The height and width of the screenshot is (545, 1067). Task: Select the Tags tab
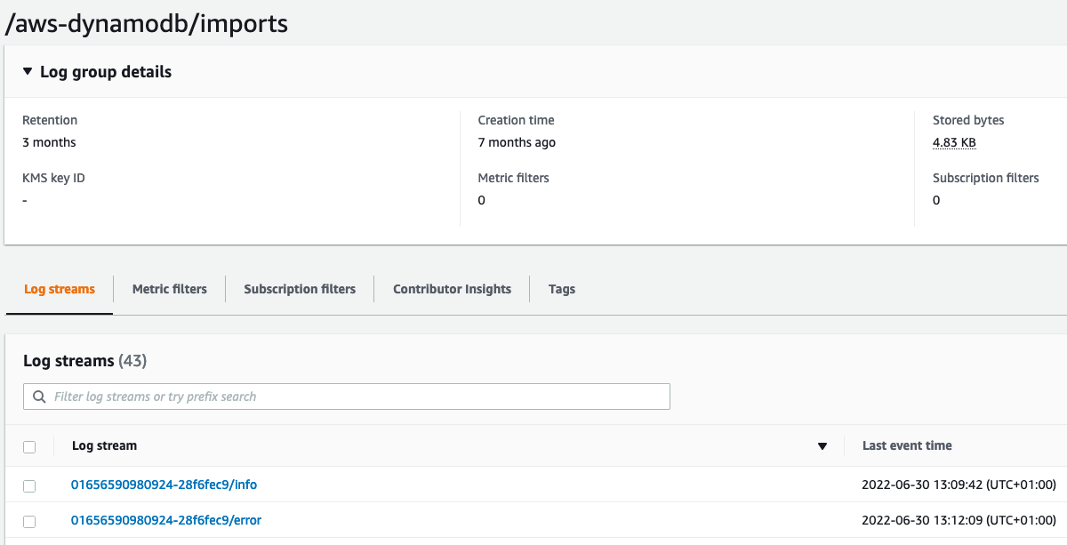coord(562,289)
